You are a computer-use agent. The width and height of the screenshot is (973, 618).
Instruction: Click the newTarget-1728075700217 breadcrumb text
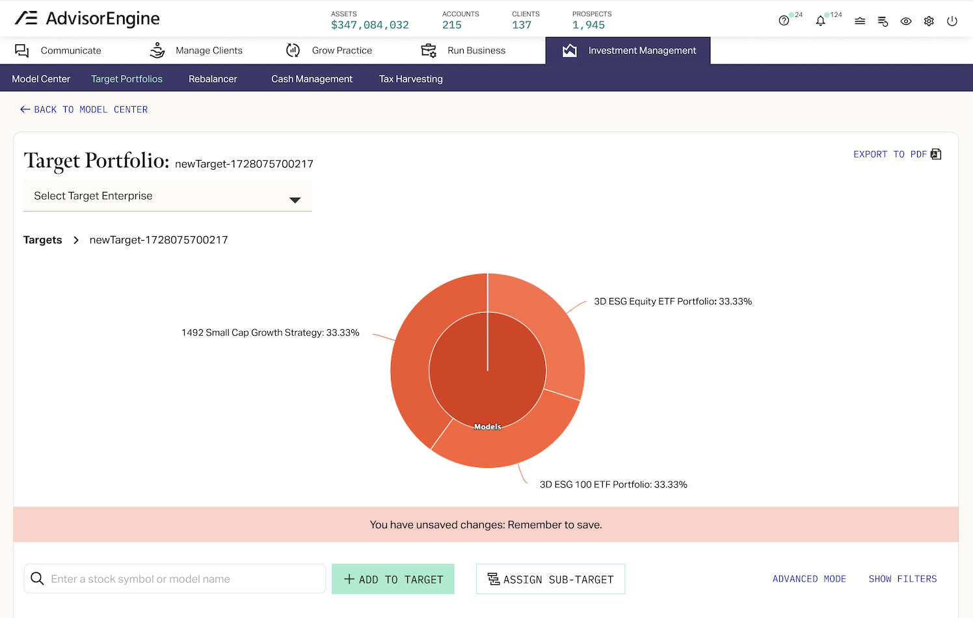[x=159, y=240]
